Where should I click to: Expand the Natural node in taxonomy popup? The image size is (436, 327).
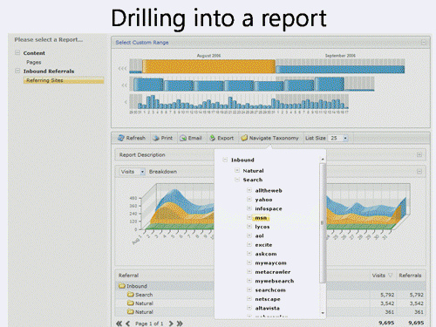coord(237,170)
